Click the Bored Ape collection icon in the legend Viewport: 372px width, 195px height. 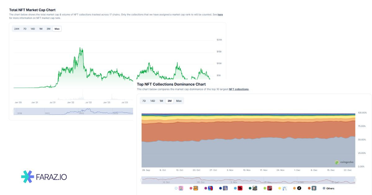pyautogui.click(x=196, y=188)
